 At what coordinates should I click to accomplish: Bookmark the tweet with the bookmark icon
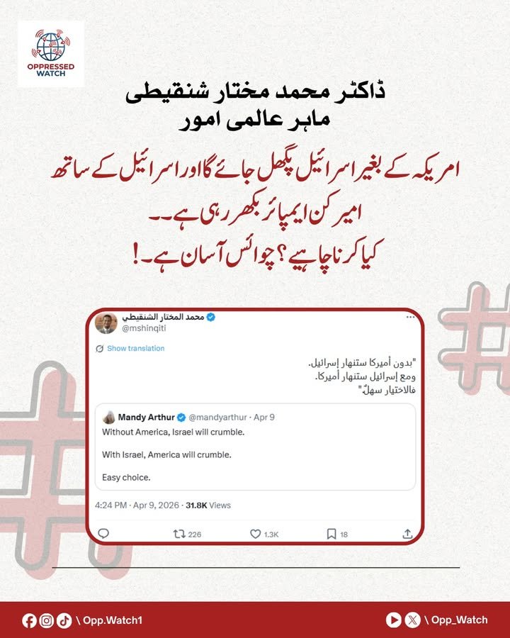(x=331, y=534)
